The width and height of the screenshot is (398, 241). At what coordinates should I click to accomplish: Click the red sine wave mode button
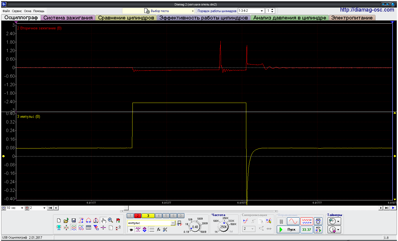tap(293, 221)
